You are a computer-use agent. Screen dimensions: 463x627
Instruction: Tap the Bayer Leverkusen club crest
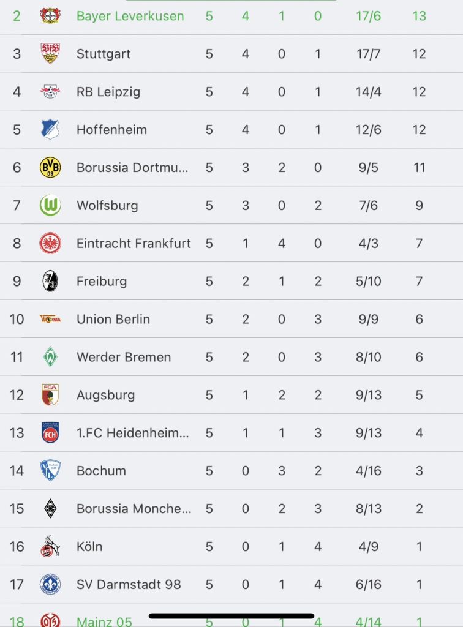pyautogui.click(x=50, y=16)
